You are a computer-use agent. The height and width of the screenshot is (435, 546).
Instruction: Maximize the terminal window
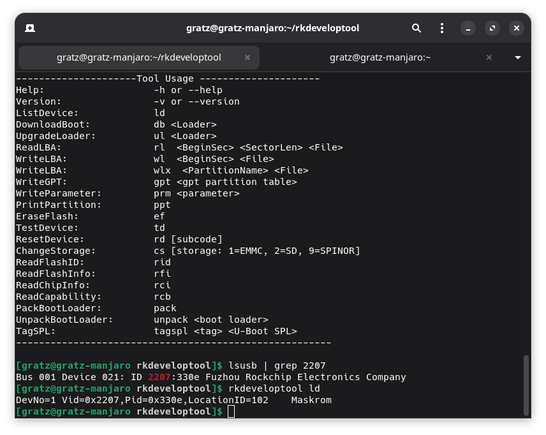(492, 28)
